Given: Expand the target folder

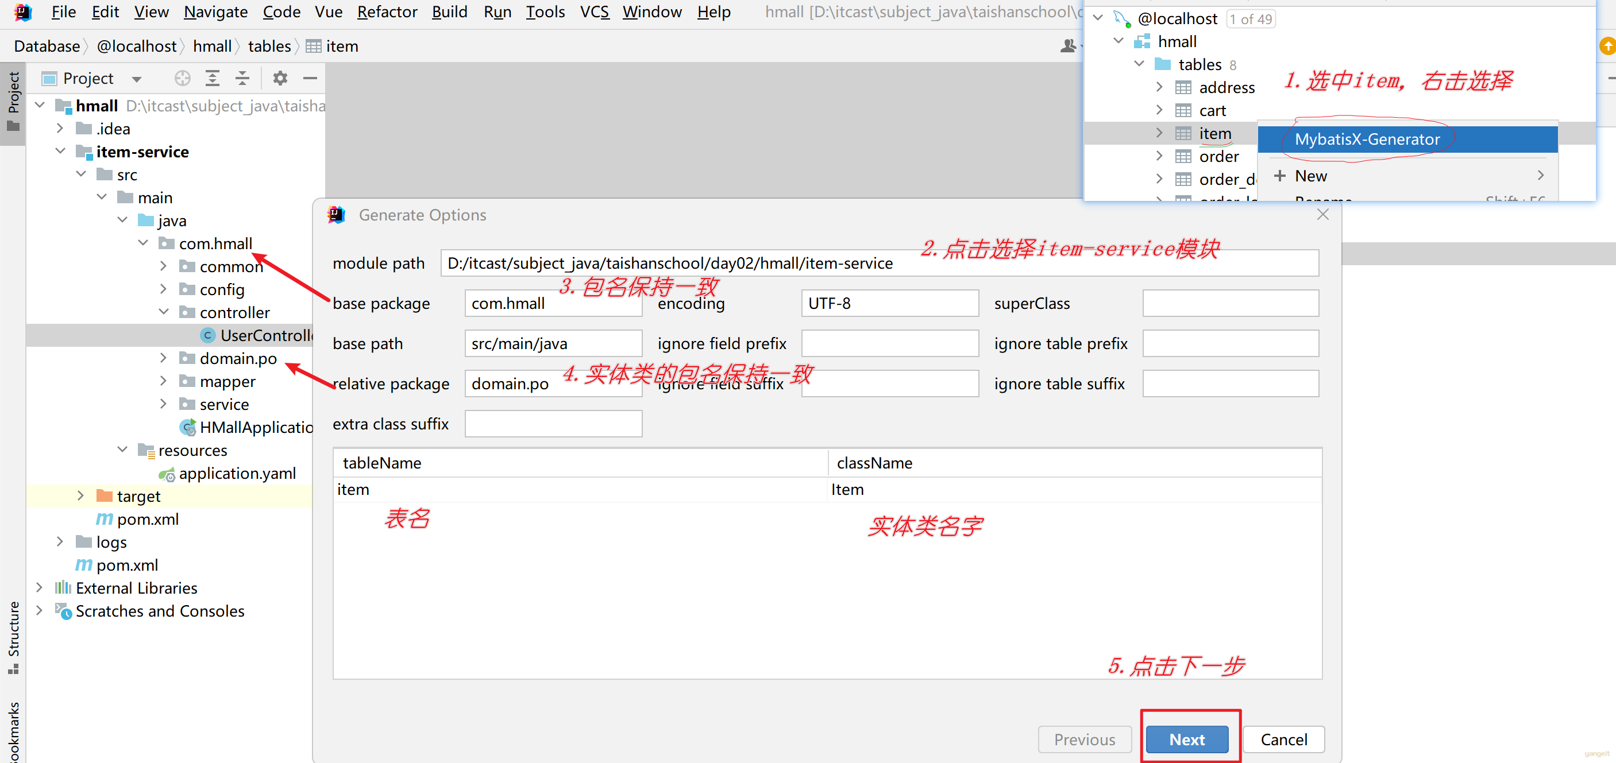Looking at the screenshot, I should coord(81,495).
